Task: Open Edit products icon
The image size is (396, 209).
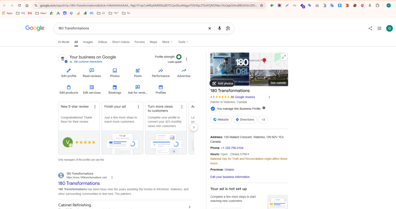Action: tap(69, 87)
